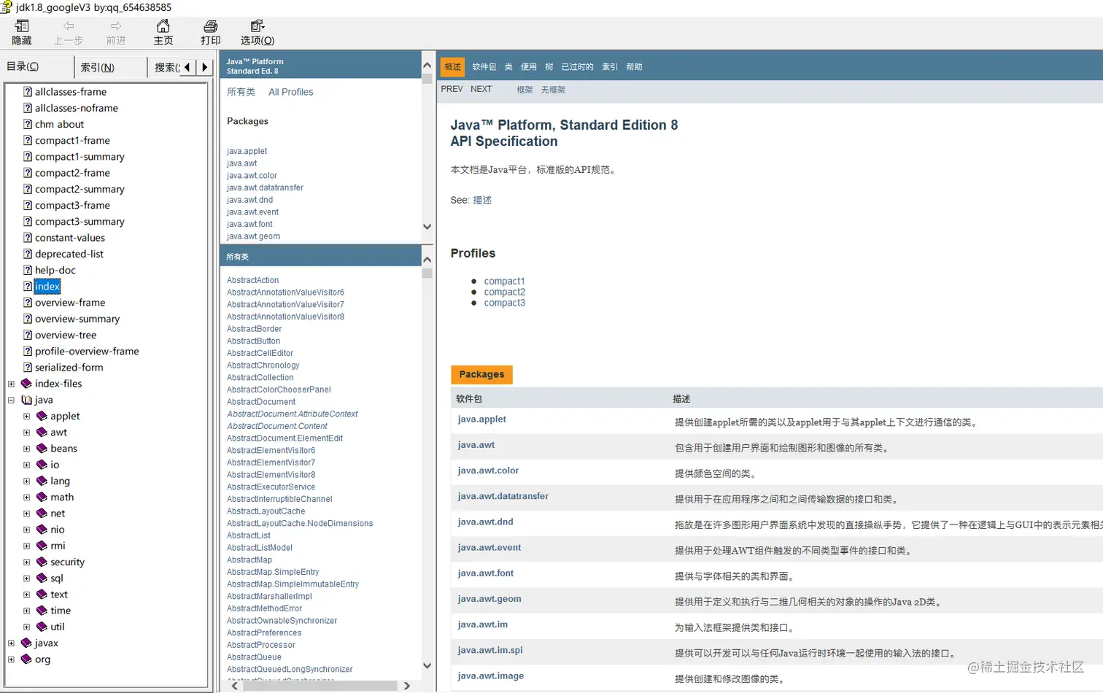The image size is (1103, 693).
Task: Open the java.awt.datatransfer package table link
Action: tap(503, 496)
